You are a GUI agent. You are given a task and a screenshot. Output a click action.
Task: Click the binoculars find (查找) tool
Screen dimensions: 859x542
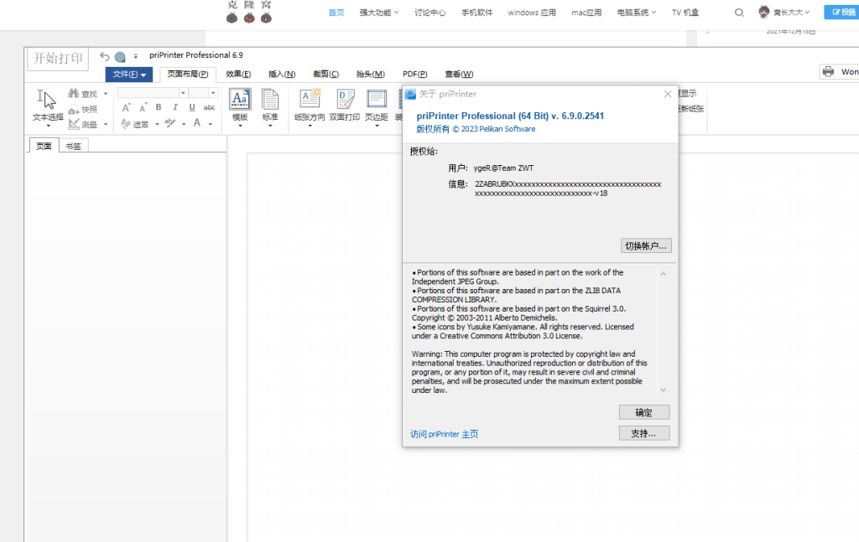pyautogui.click(x=83, y=94)
